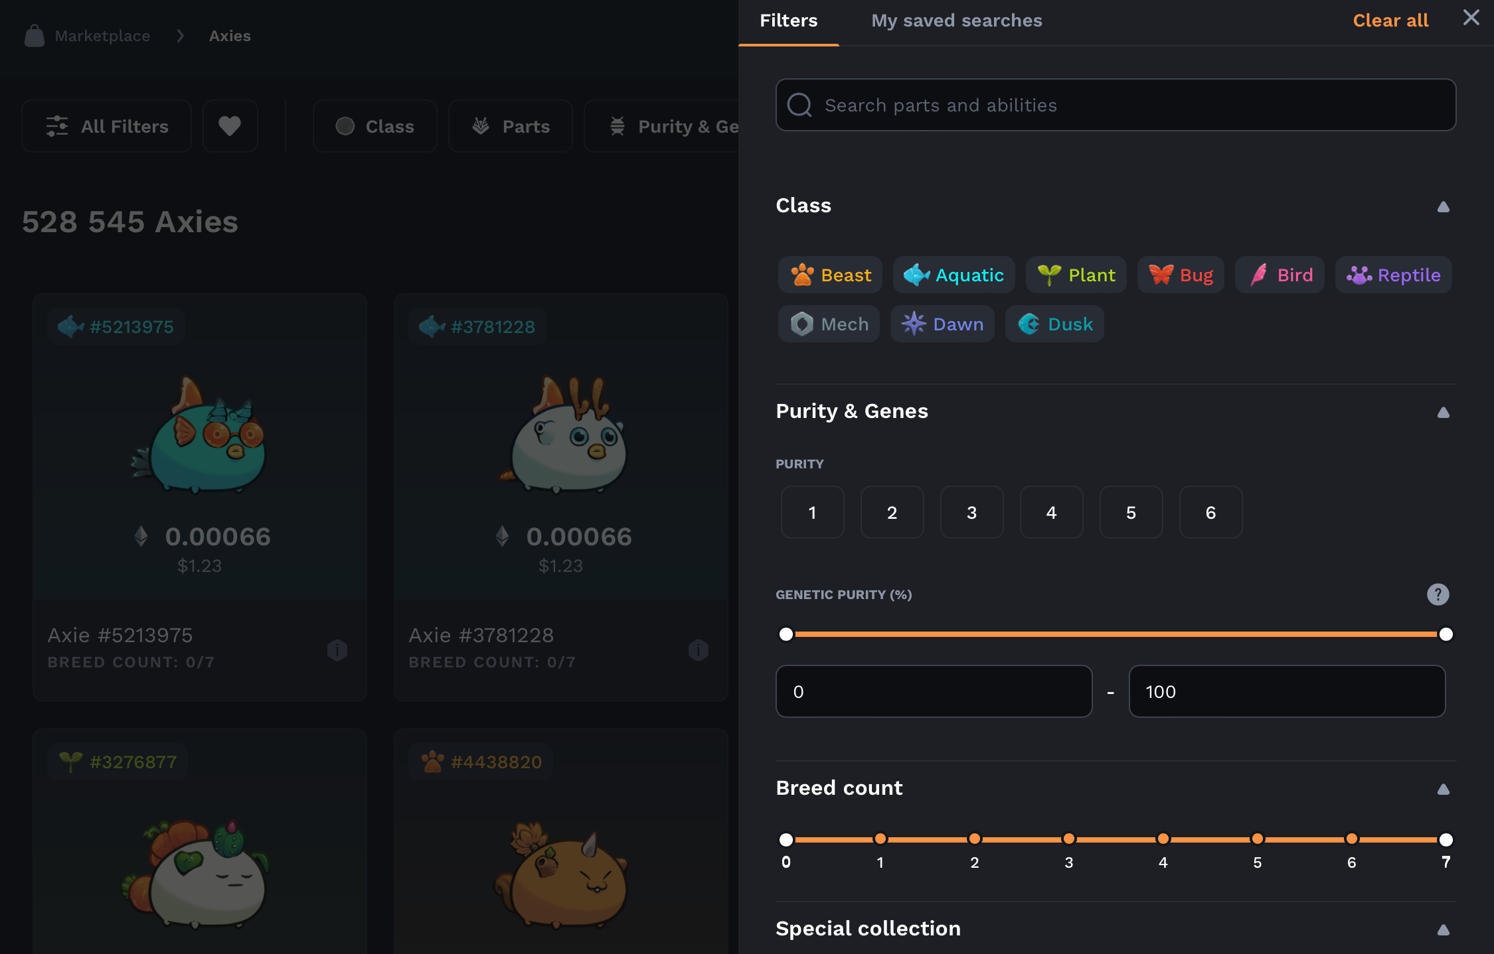Select the Mech class filter
Viewport: 1494px width, 954px height.
[829, 324]
